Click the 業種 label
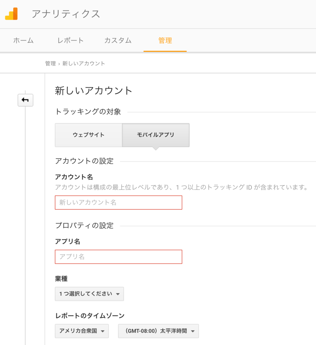The width and height of the screenshot is (316, 345). 61,279
